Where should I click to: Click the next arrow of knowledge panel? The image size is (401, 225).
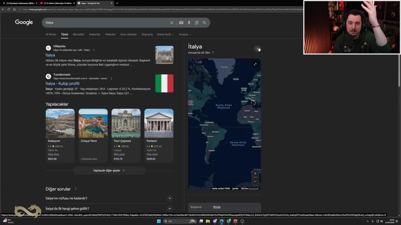point(258,49)
